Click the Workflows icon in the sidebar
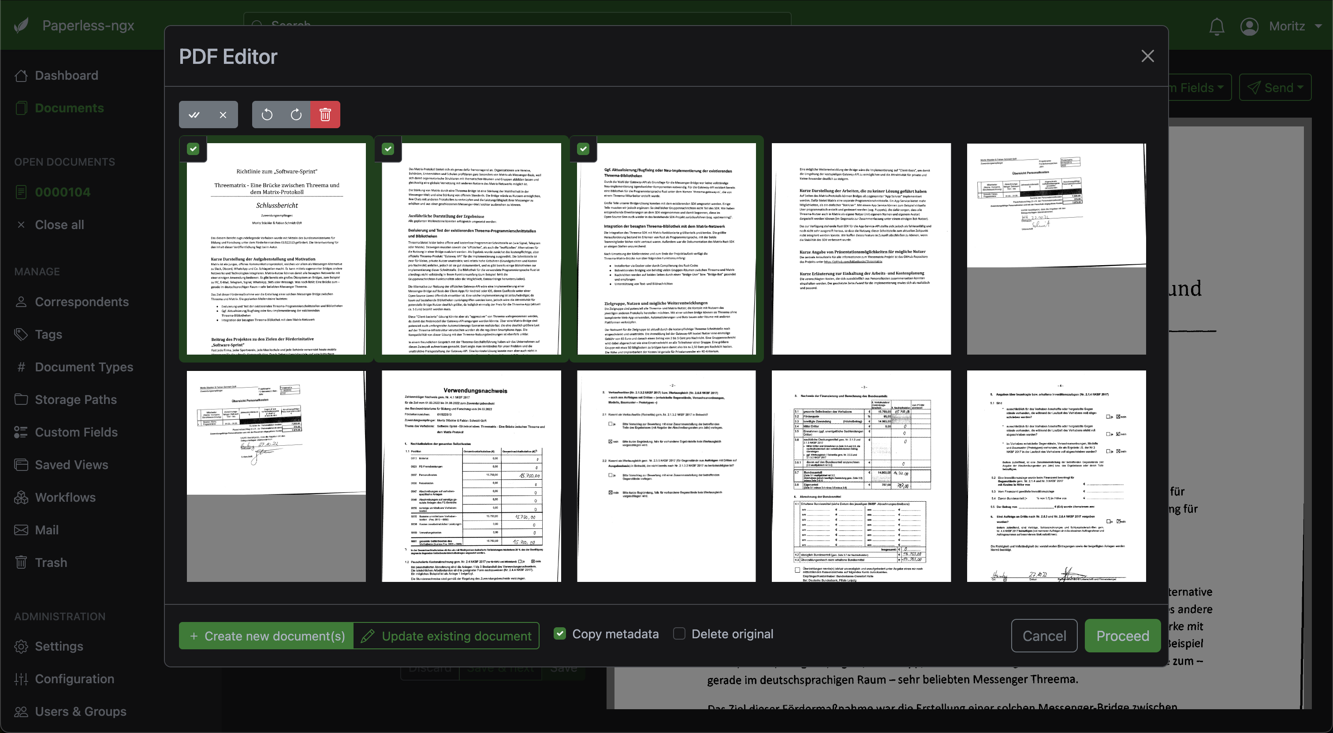Image resolution: width=1333 pixels, height=733 pixels. click(x=21, y=497)
